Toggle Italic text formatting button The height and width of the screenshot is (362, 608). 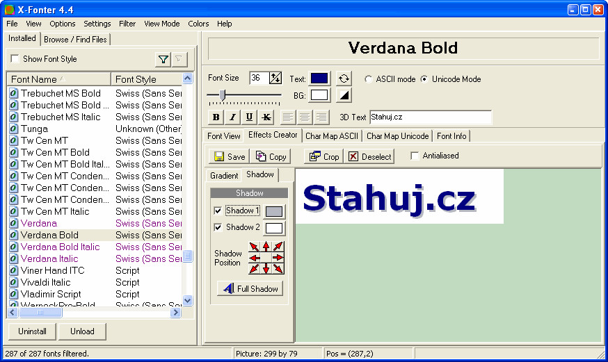tap(232, 117)
